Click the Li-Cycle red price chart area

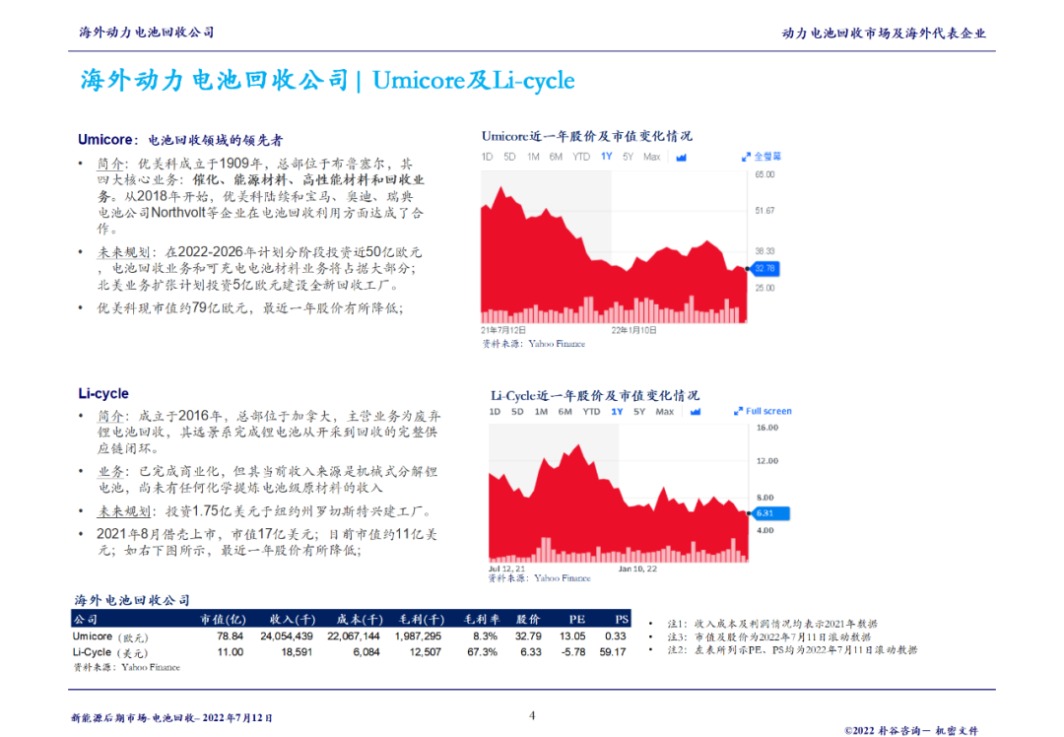coord(618,503)
